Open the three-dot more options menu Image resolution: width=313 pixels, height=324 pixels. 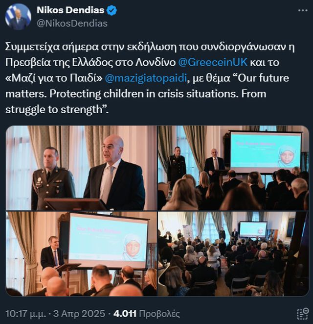pyautogui.click(x=303, y=10)
